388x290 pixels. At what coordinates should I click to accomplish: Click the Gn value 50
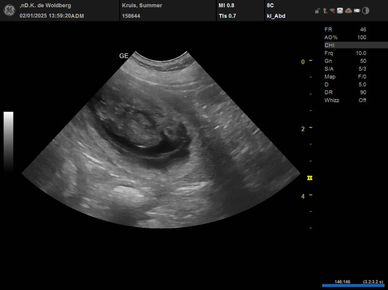pos(363,61)
